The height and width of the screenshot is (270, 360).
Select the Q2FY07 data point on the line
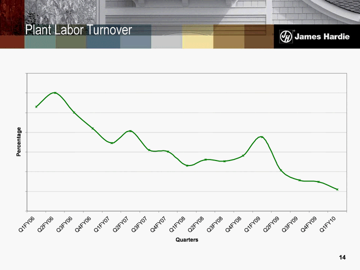coord(130,131)
